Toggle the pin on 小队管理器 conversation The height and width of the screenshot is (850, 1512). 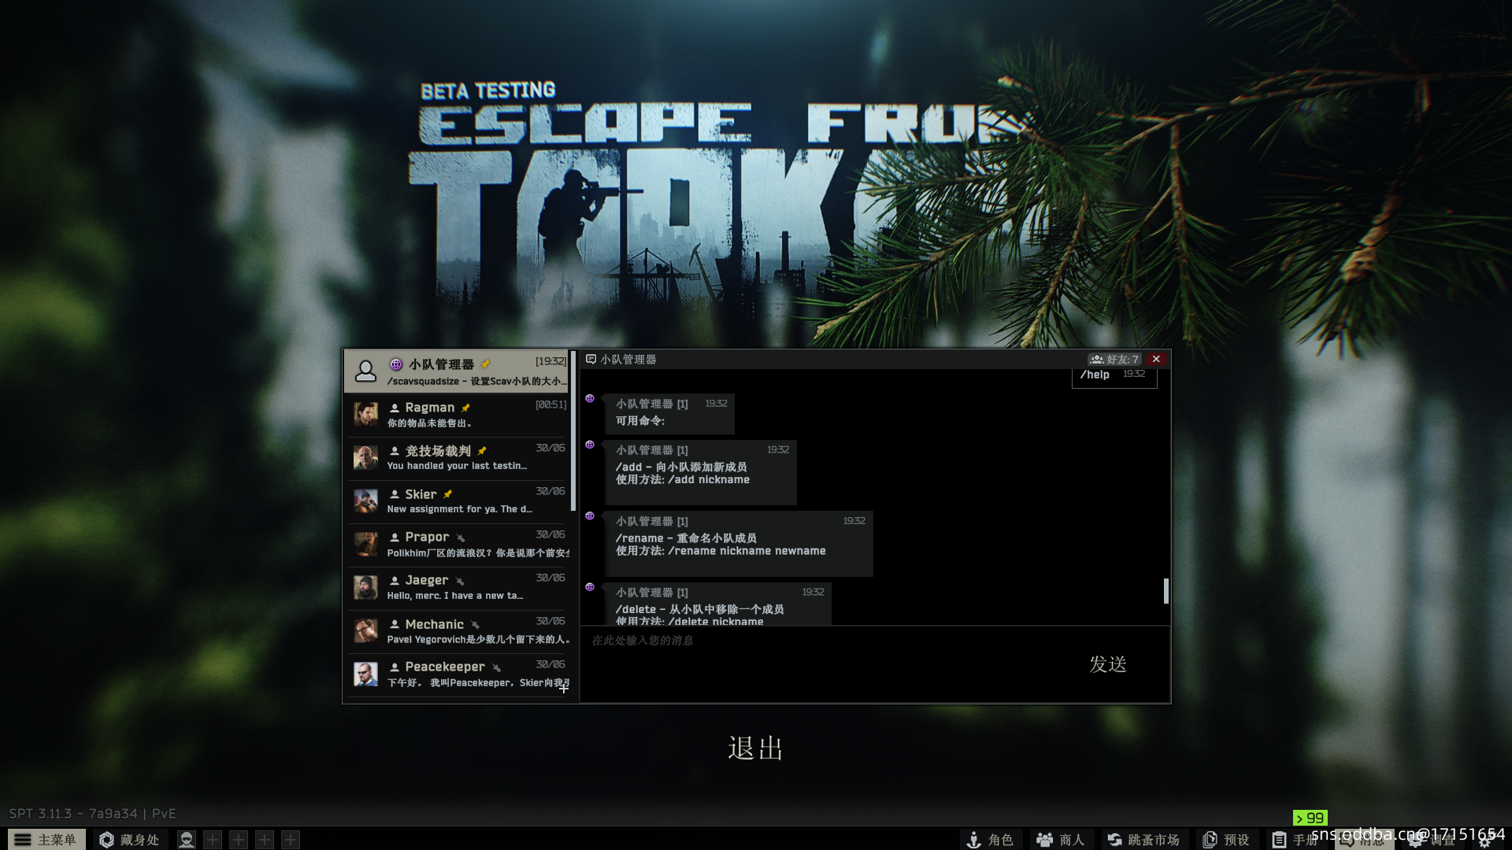coord(485,364)
